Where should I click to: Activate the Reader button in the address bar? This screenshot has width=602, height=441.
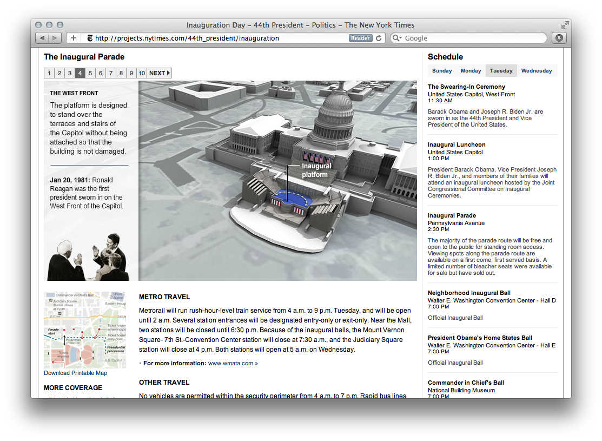(360, 38)
